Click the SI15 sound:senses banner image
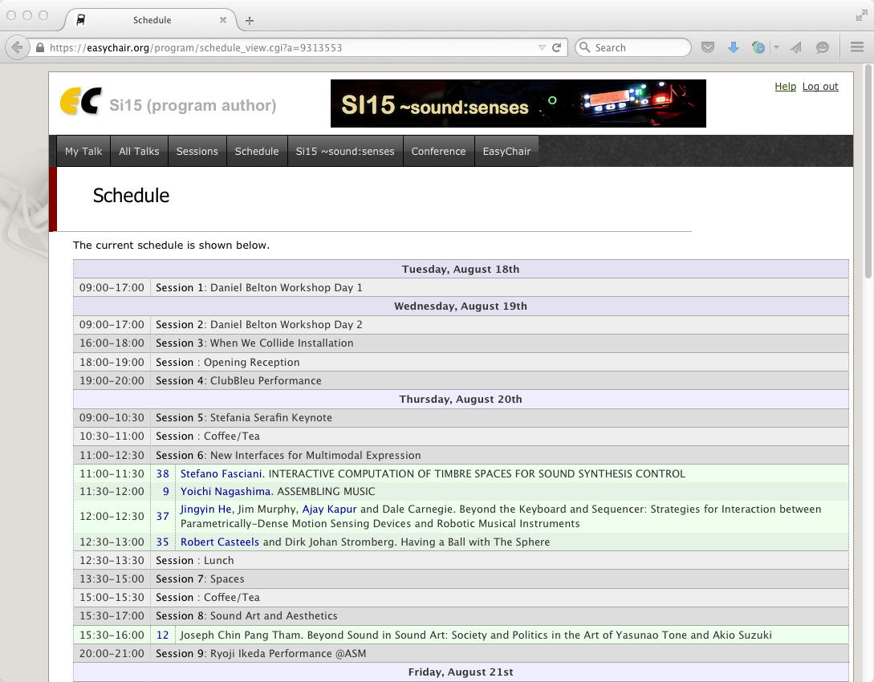Screen dimensions: 874x682 pyautogui.click(x=518, y=104)
